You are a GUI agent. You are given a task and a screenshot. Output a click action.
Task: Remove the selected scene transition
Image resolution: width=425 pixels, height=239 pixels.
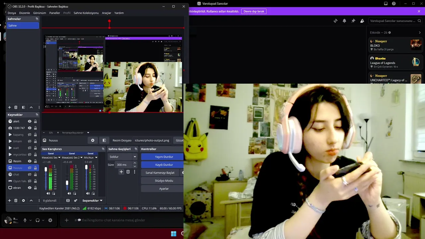(128, 172)
